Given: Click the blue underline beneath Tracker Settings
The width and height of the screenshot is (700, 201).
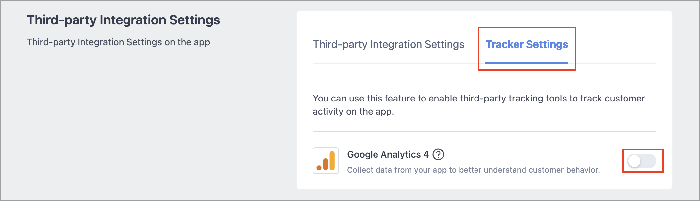Looking at the screenshot, I should click(526, 63).
